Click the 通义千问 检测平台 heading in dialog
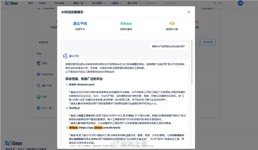The height and width of the screenshot is (150, 258). click(80, 24)
